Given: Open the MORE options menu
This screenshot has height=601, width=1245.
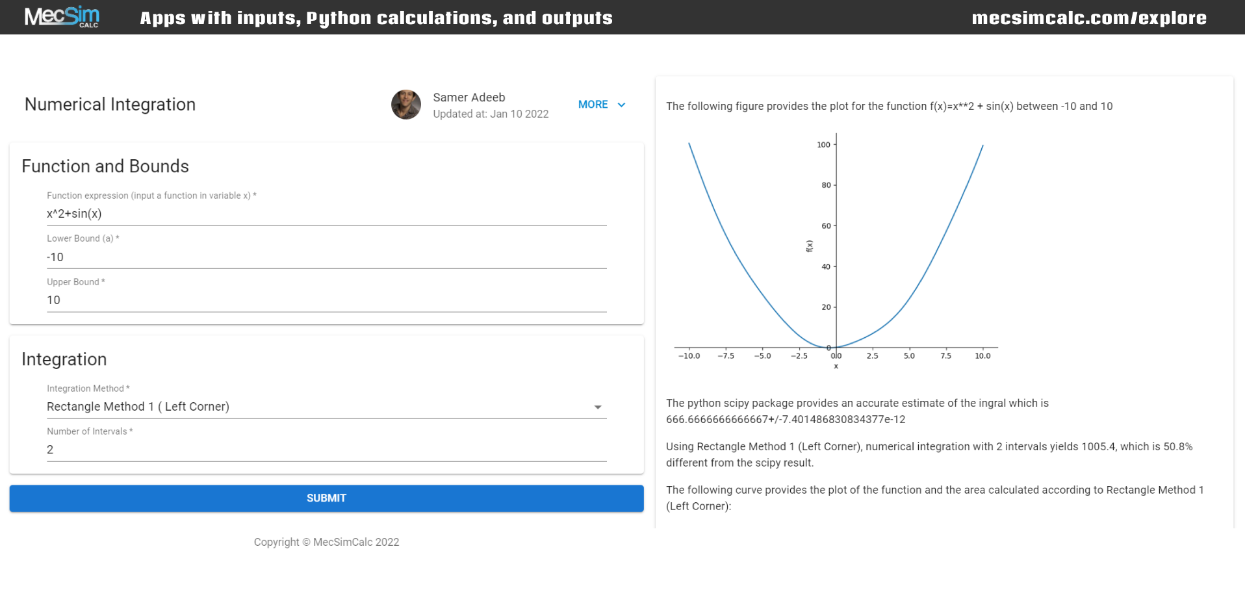Looking at the screenshot, I should pos(593,105).
